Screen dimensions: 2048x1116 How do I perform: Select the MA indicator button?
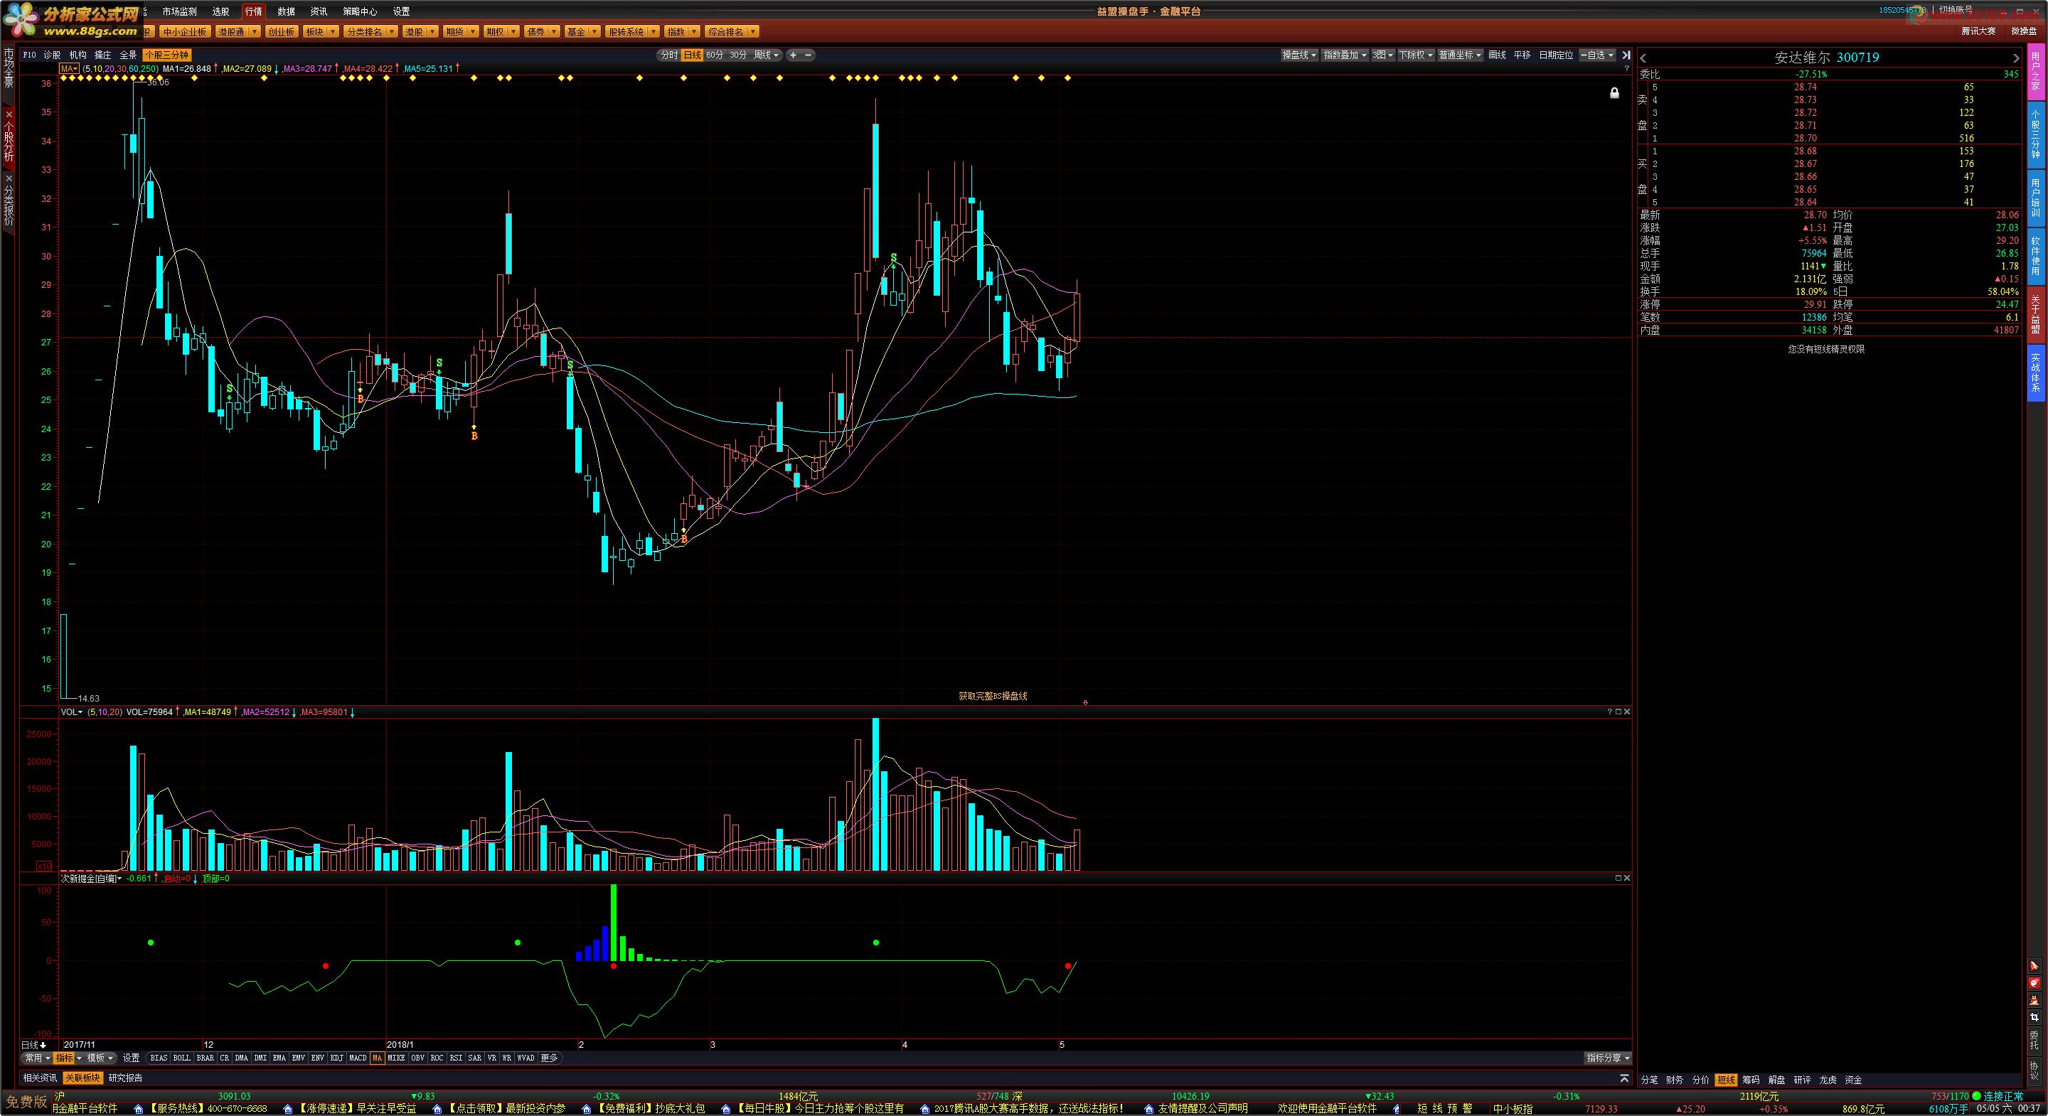coord(377,1058)
